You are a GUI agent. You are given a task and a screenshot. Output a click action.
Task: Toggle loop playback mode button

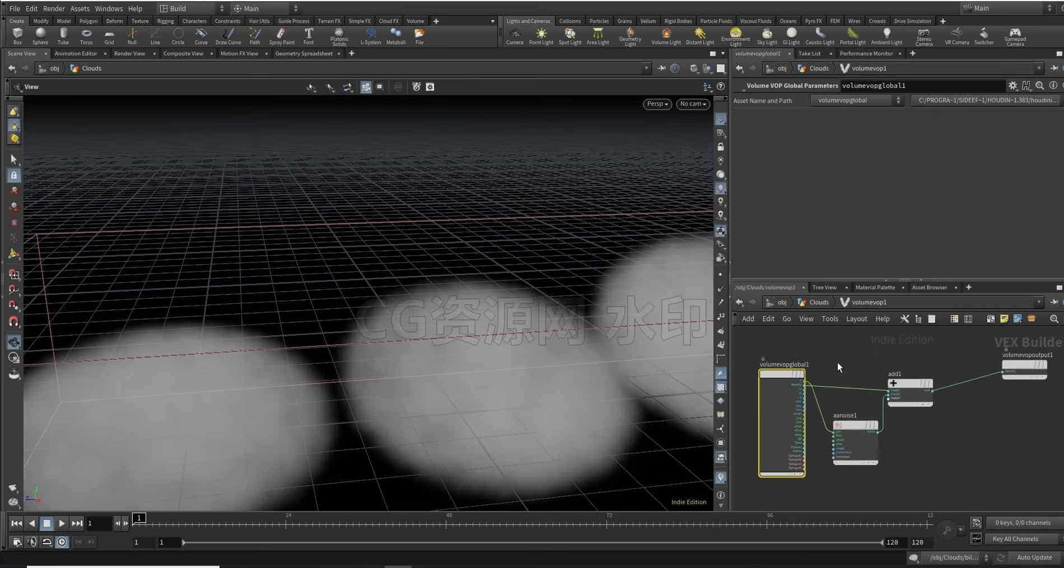point(47,542)
